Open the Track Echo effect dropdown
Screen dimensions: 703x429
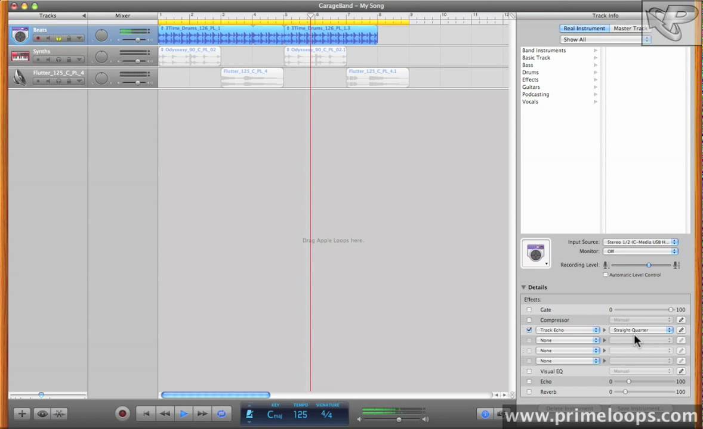click(x=568, y=330)
